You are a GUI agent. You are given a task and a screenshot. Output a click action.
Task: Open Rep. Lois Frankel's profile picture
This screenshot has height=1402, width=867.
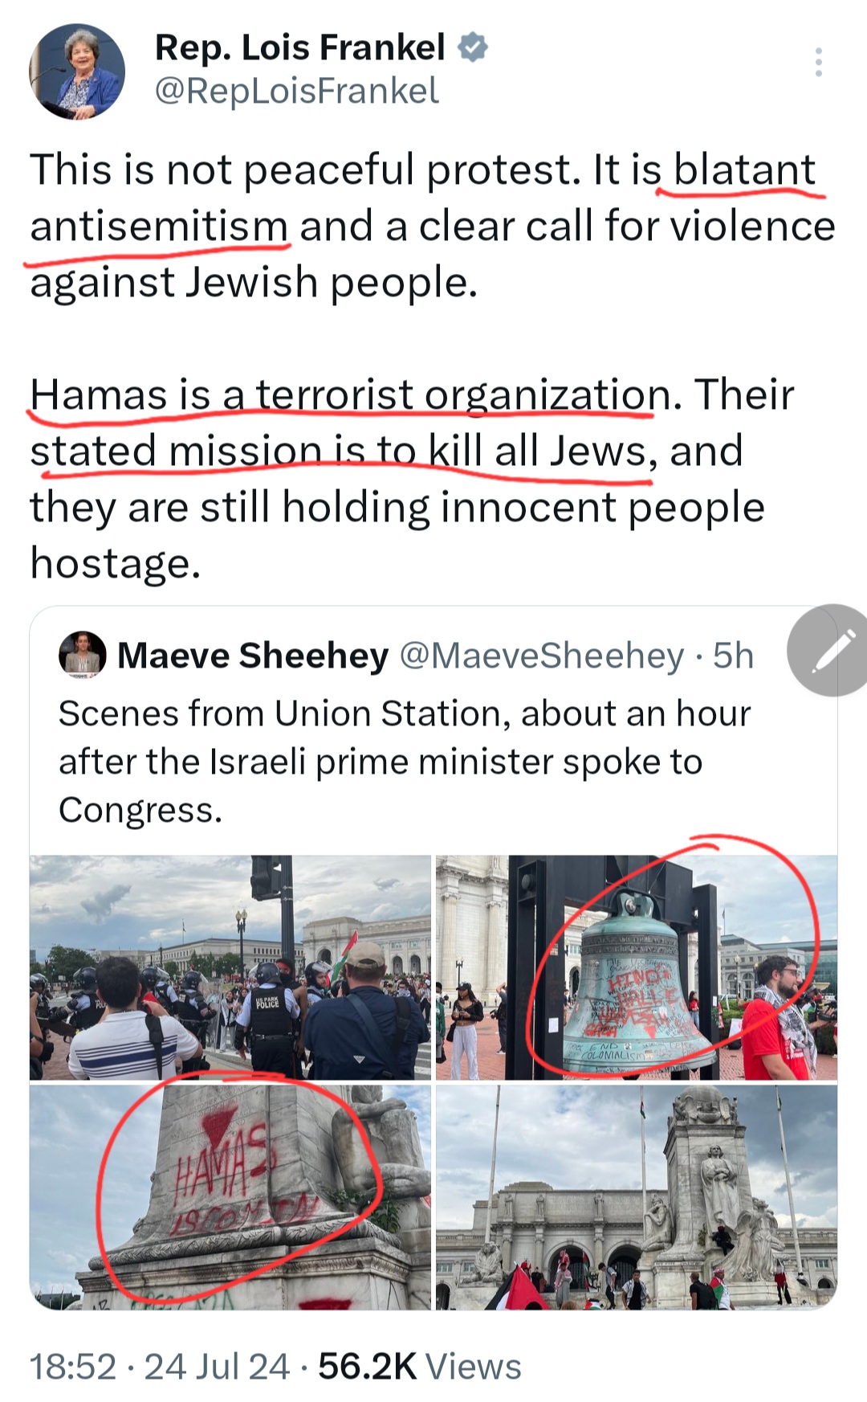pos(77,72)
